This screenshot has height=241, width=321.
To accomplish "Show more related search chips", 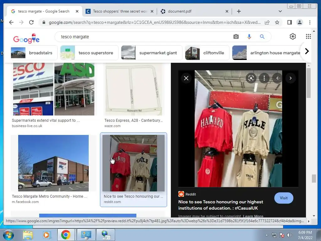I will [307, 51].
